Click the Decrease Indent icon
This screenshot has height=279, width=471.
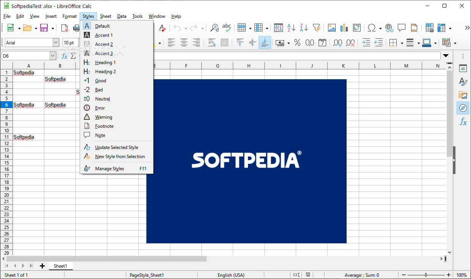(x=378, y=43)
